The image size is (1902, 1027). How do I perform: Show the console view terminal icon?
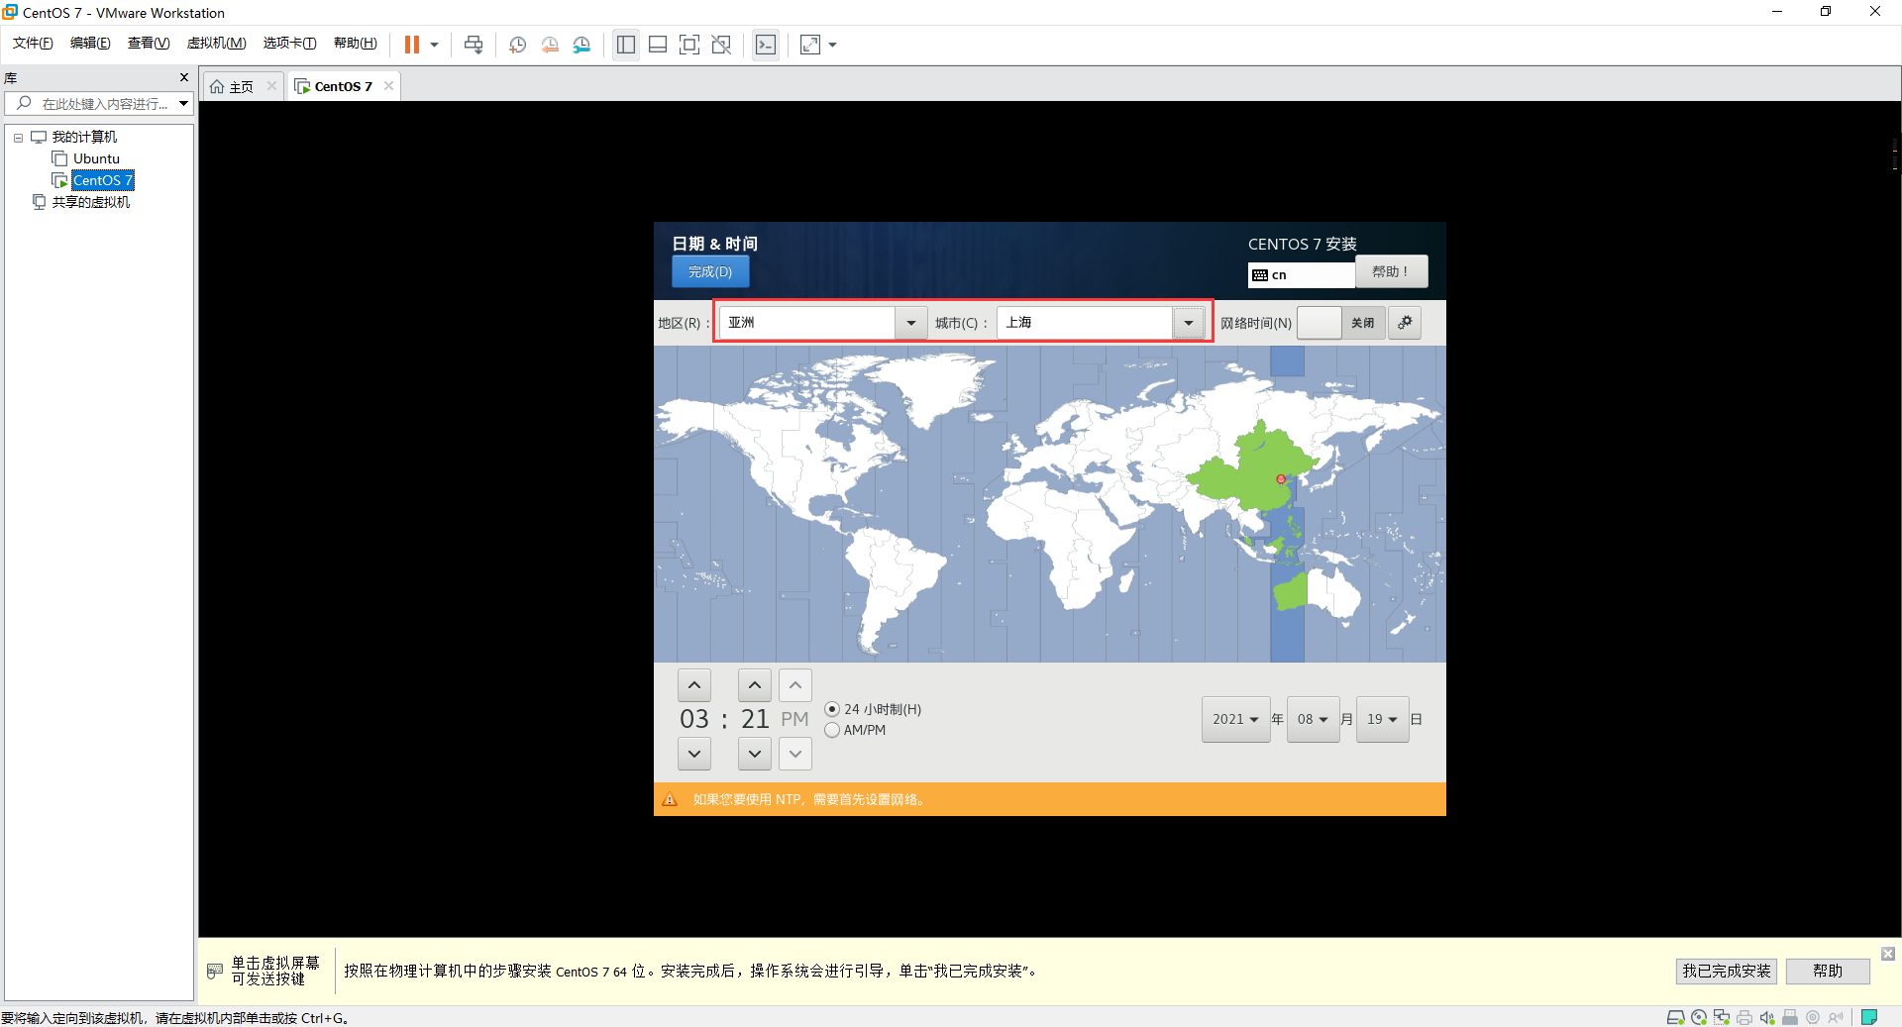pyautogui.click(x=766, y=45)
